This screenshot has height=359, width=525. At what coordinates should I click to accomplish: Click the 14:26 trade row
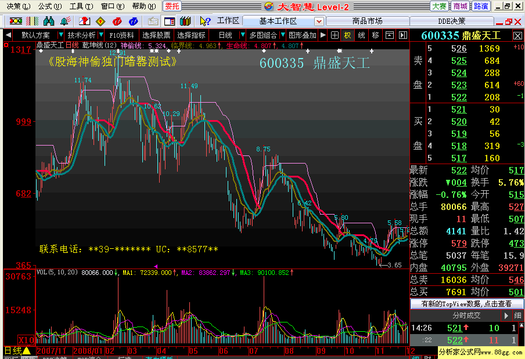pyautogui.click(x=464, y=328)
